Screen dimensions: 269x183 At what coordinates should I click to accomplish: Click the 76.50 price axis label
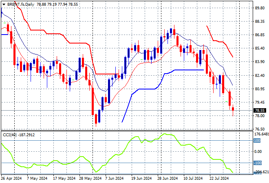[x=260, y=129]
